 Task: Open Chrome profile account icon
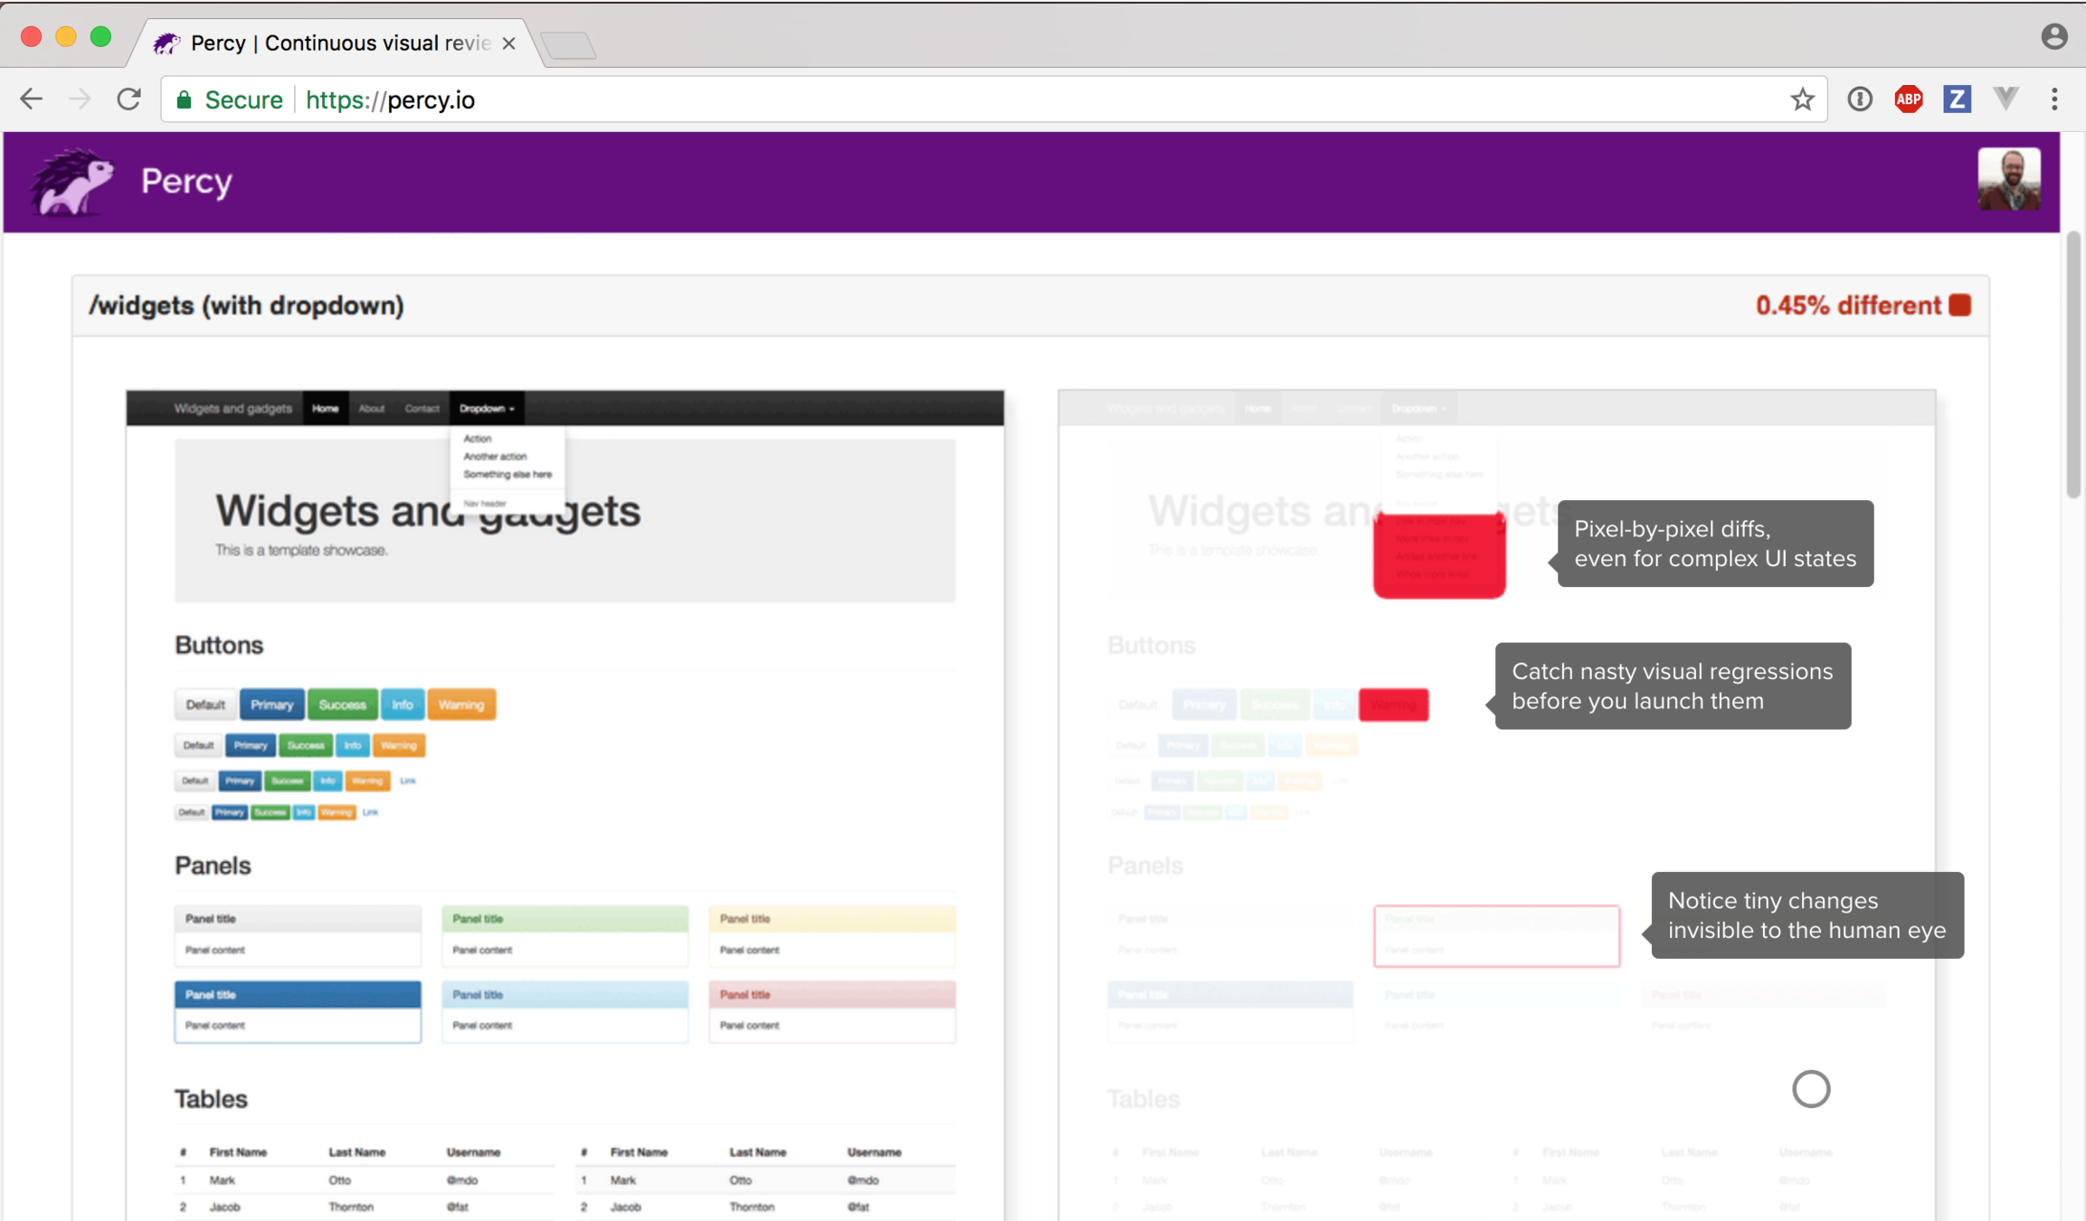pyautogui.click(x=2053, y=36)
